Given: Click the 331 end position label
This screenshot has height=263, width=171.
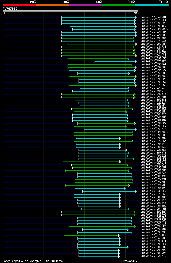Looking at the screenshot, I should 135,13.
